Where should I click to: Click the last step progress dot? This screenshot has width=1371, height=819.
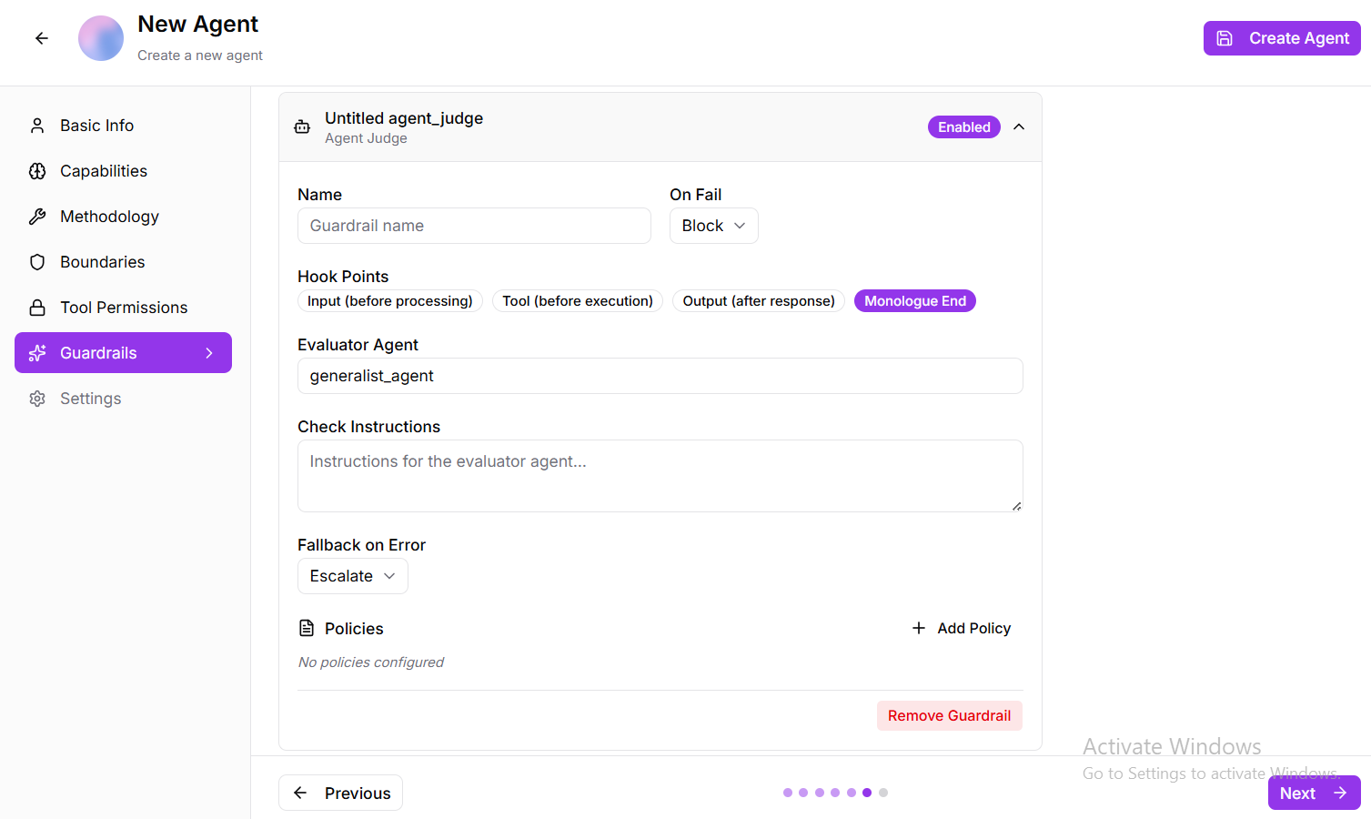click(883, 793)
